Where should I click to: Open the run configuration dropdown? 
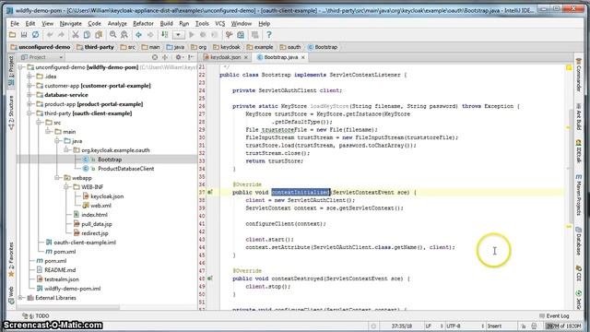[178, 35]
